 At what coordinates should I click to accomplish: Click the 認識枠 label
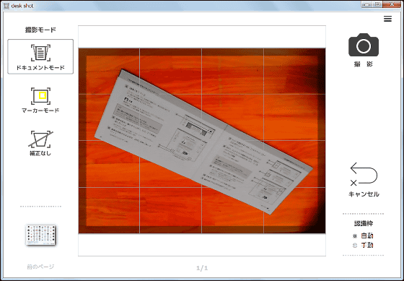[x=364, y=223]
